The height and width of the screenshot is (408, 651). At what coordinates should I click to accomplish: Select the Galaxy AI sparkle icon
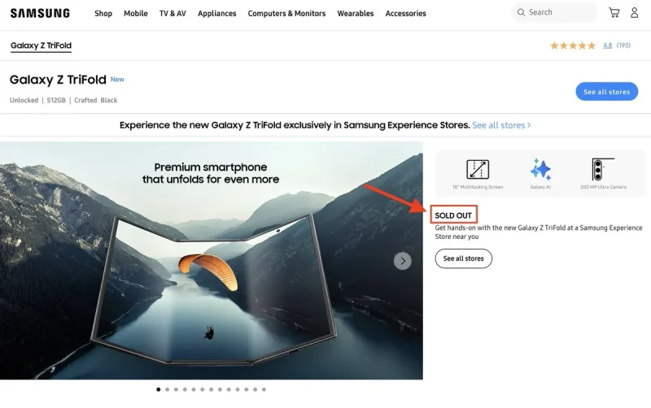click(540, 170)
